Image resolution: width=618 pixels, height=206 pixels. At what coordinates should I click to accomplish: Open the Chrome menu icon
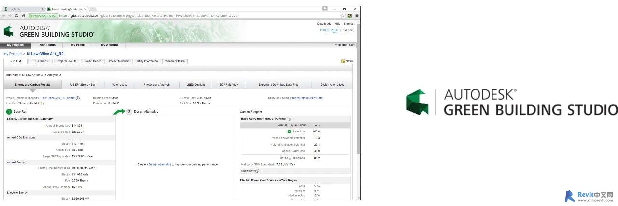(357, 15)
